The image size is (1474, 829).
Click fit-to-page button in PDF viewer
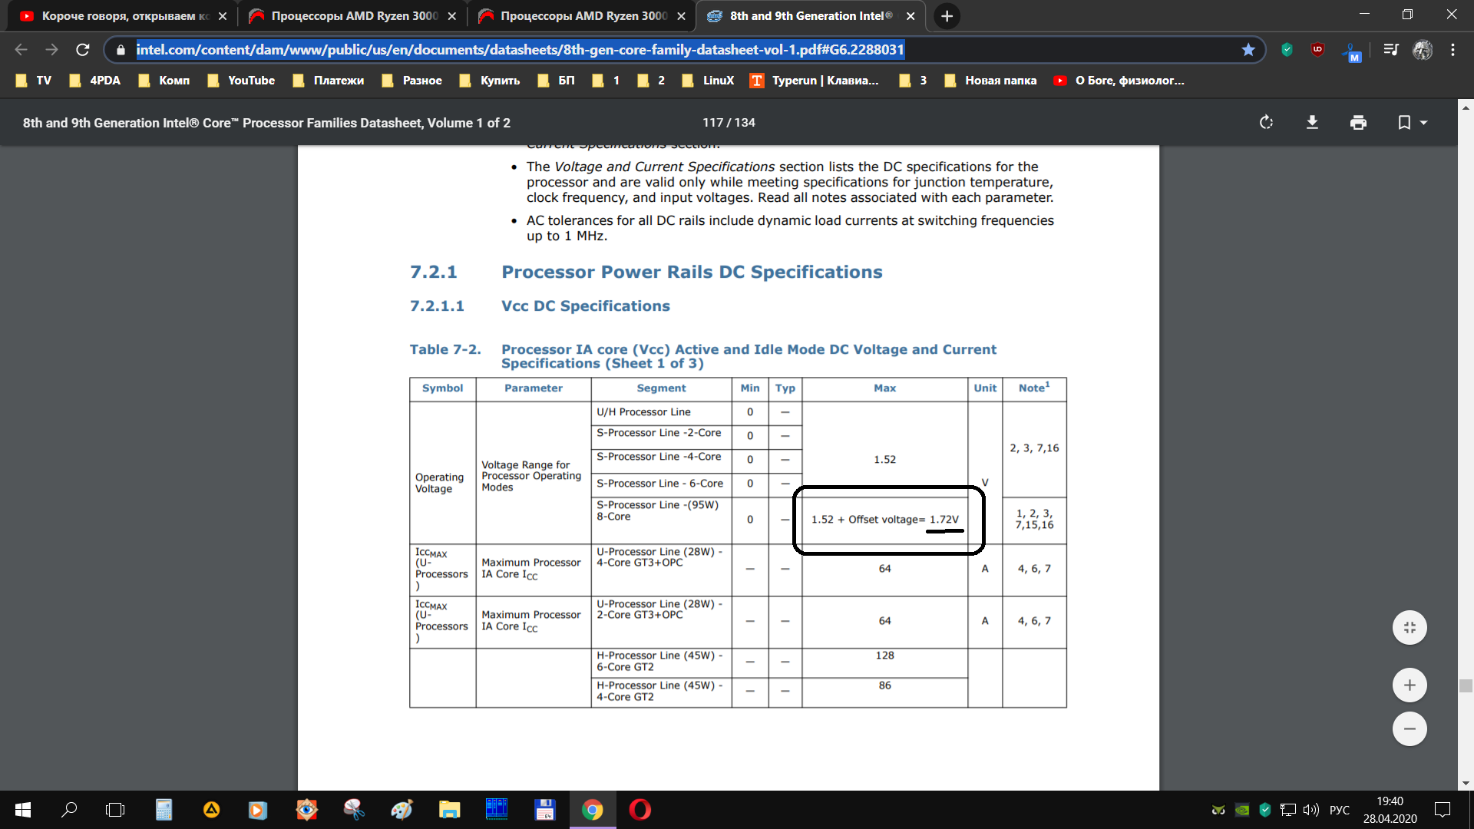pyautogui.click(x=1410, y=628)
